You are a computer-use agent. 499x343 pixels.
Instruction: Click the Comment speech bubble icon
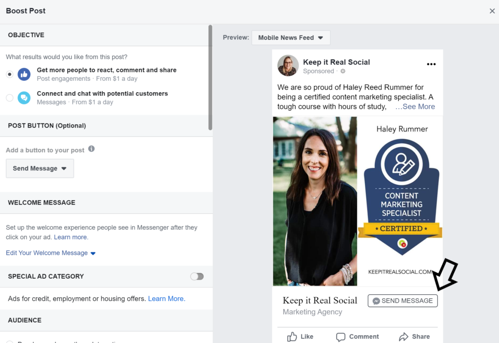pyautogui.click(x=341, y=337)
